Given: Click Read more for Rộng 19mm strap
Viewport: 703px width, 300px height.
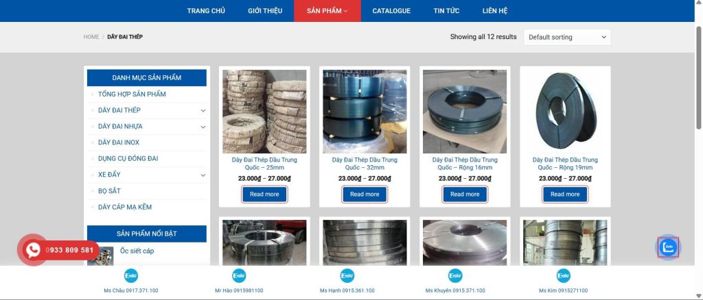Looking at the screenshot, I should tap(565, 194).
